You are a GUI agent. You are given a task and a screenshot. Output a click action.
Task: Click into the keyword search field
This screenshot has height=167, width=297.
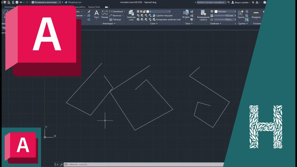pos(211,2)
